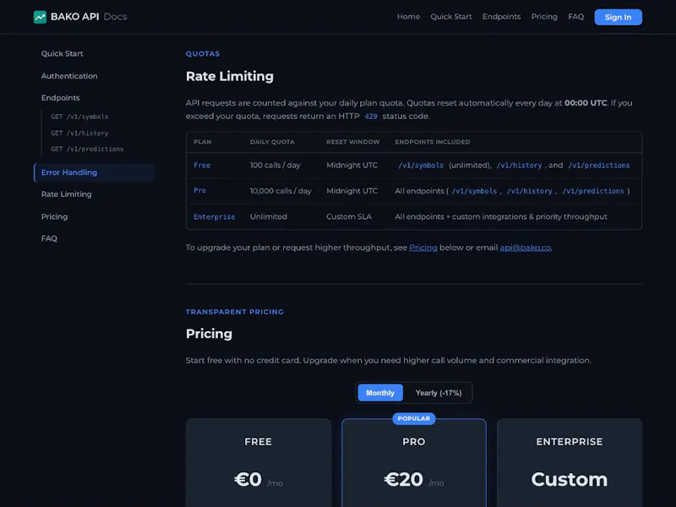
Task: Click the Rate Limiting section heading
Action: pos(230,76)
